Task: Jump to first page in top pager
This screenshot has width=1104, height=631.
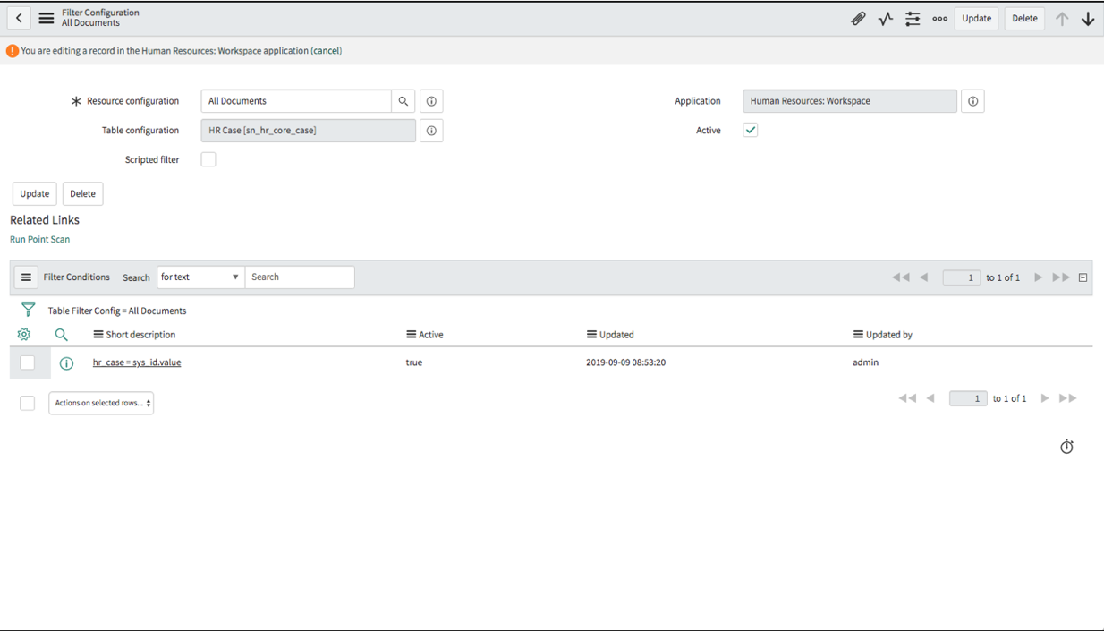Action: [900, 277]
